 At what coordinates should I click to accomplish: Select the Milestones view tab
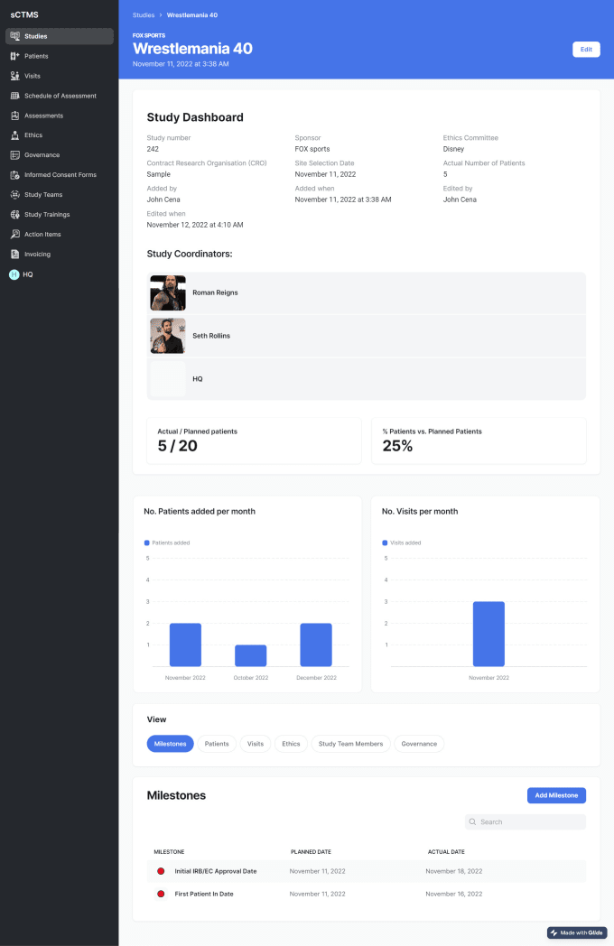tap(171, 744)
